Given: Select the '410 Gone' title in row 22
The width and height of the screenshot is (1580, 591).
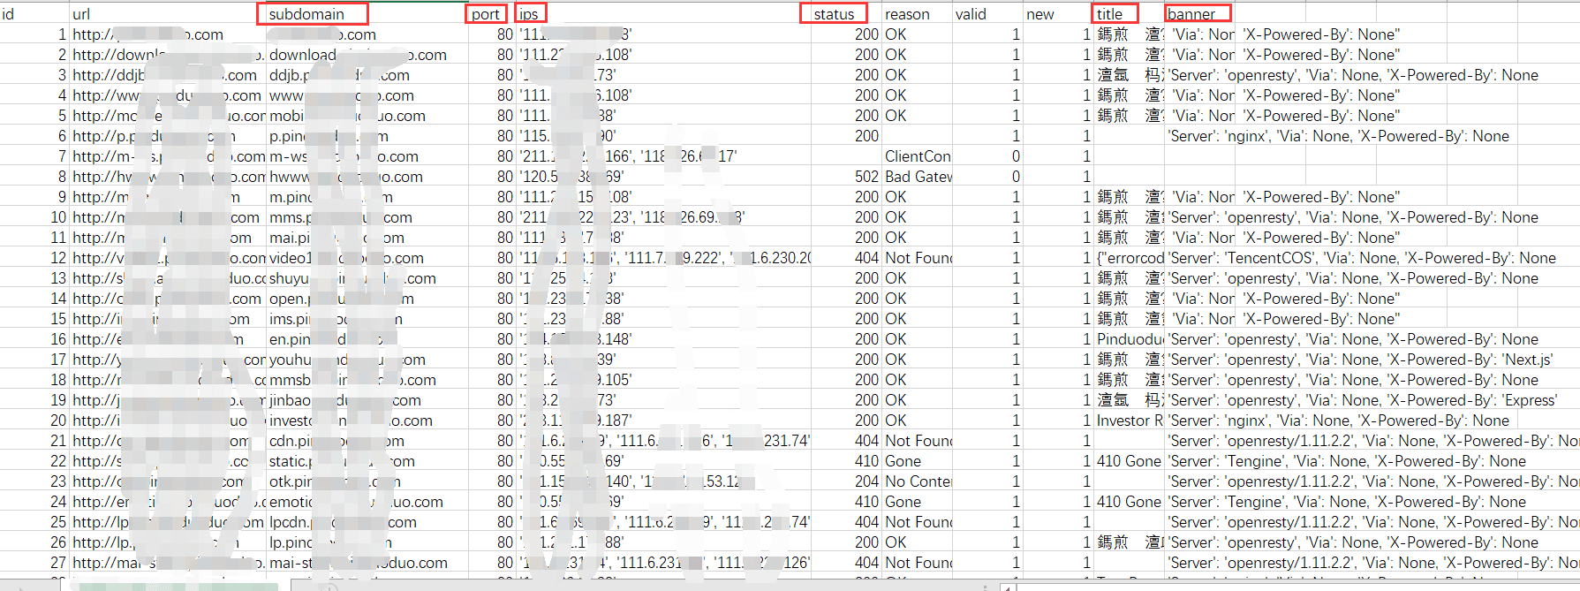Looking at the screenshot, I should pos(1129,461).
